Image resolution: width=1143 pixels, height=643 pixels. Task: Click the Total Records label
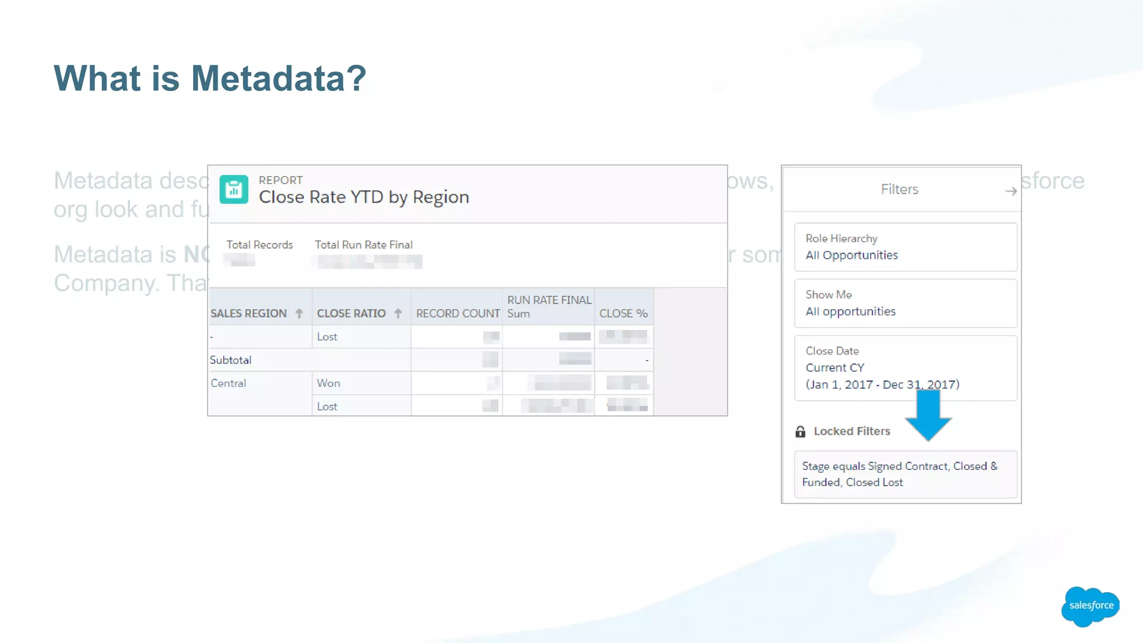[260, 244]
